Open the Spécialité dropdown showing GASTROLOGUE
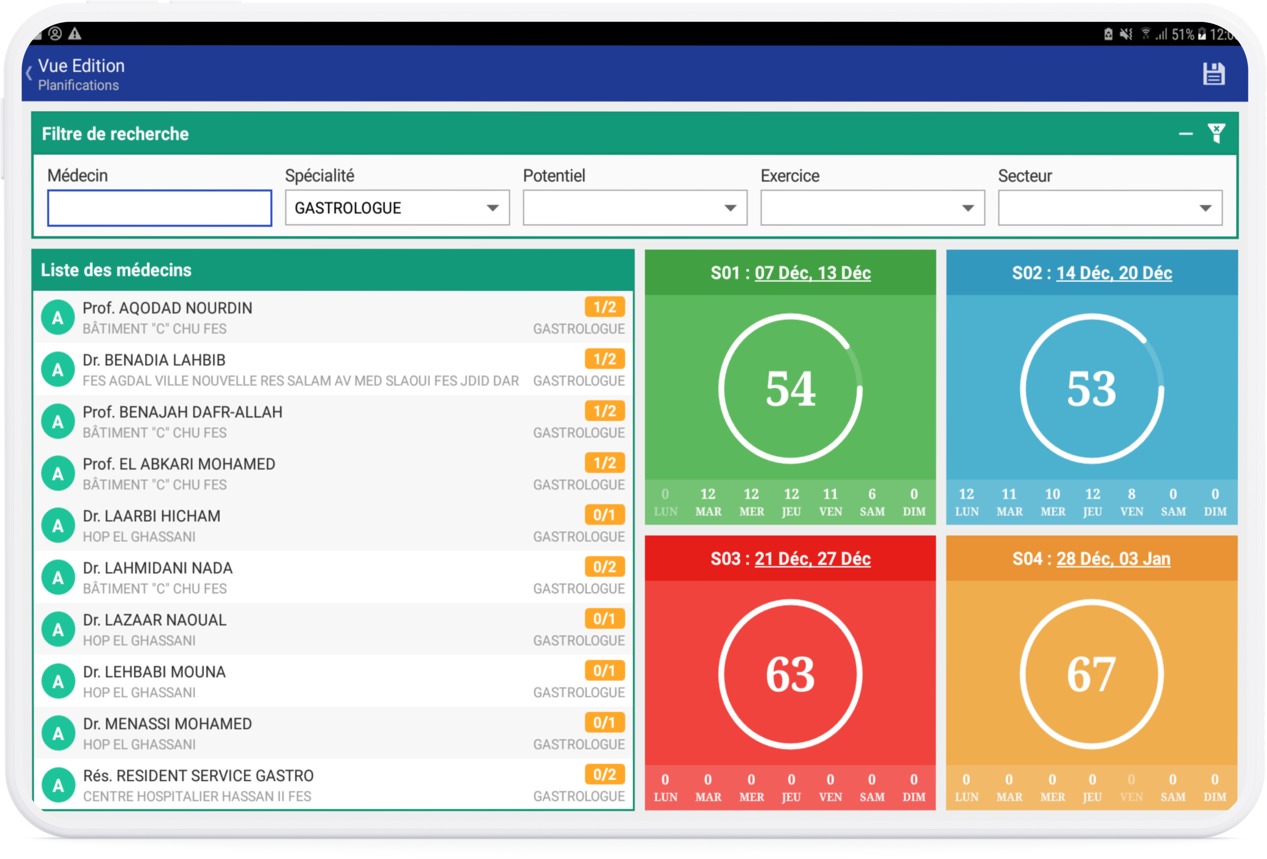 pyautogui.click(x=397, y=208)
